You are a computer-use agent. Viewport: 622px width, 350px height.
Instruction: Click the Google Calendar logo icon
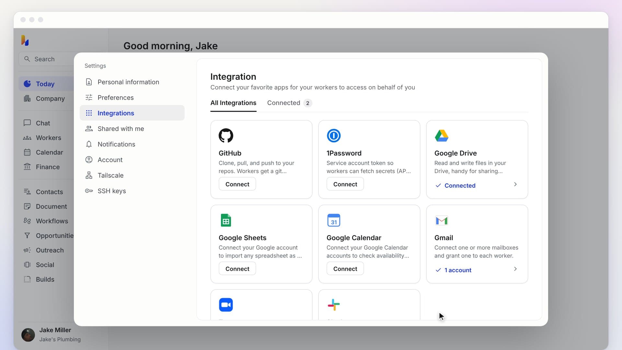(x=334, y=220)
